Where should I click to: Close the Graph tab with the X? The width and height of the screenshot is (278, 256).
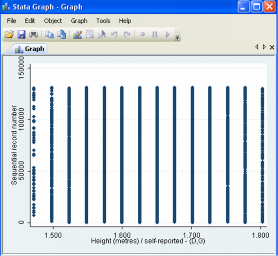click(272, 47)
